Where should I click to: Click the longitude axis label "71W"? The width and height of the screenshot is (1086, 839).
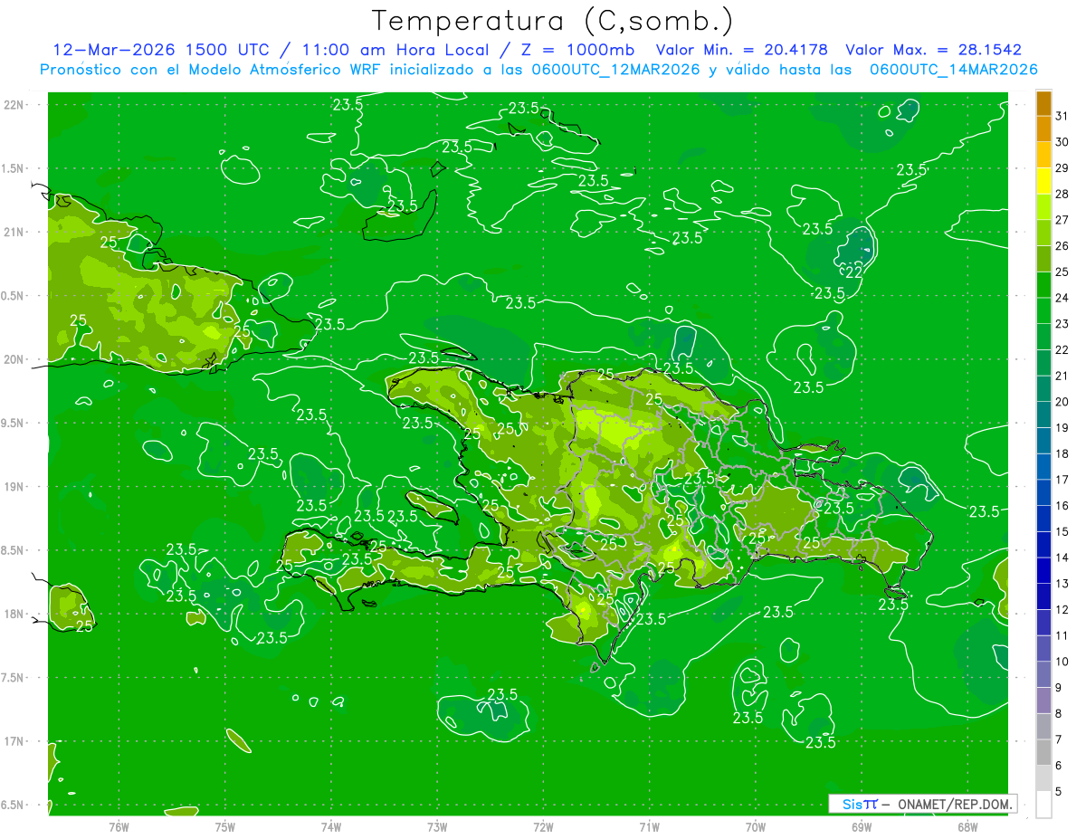coord(649,827)
